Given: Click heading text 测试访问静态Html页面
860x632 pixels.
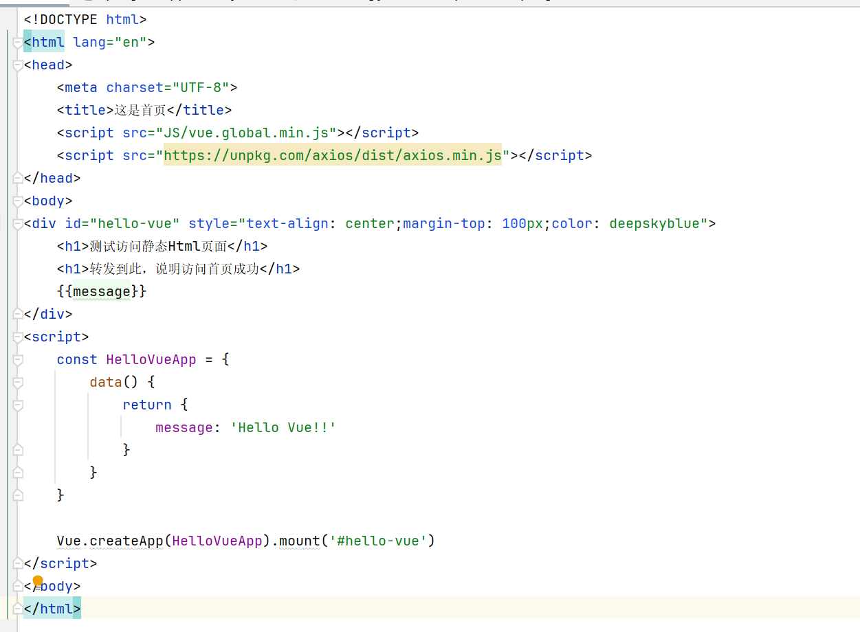Looking at the screenshot, I should pos(158,246).
